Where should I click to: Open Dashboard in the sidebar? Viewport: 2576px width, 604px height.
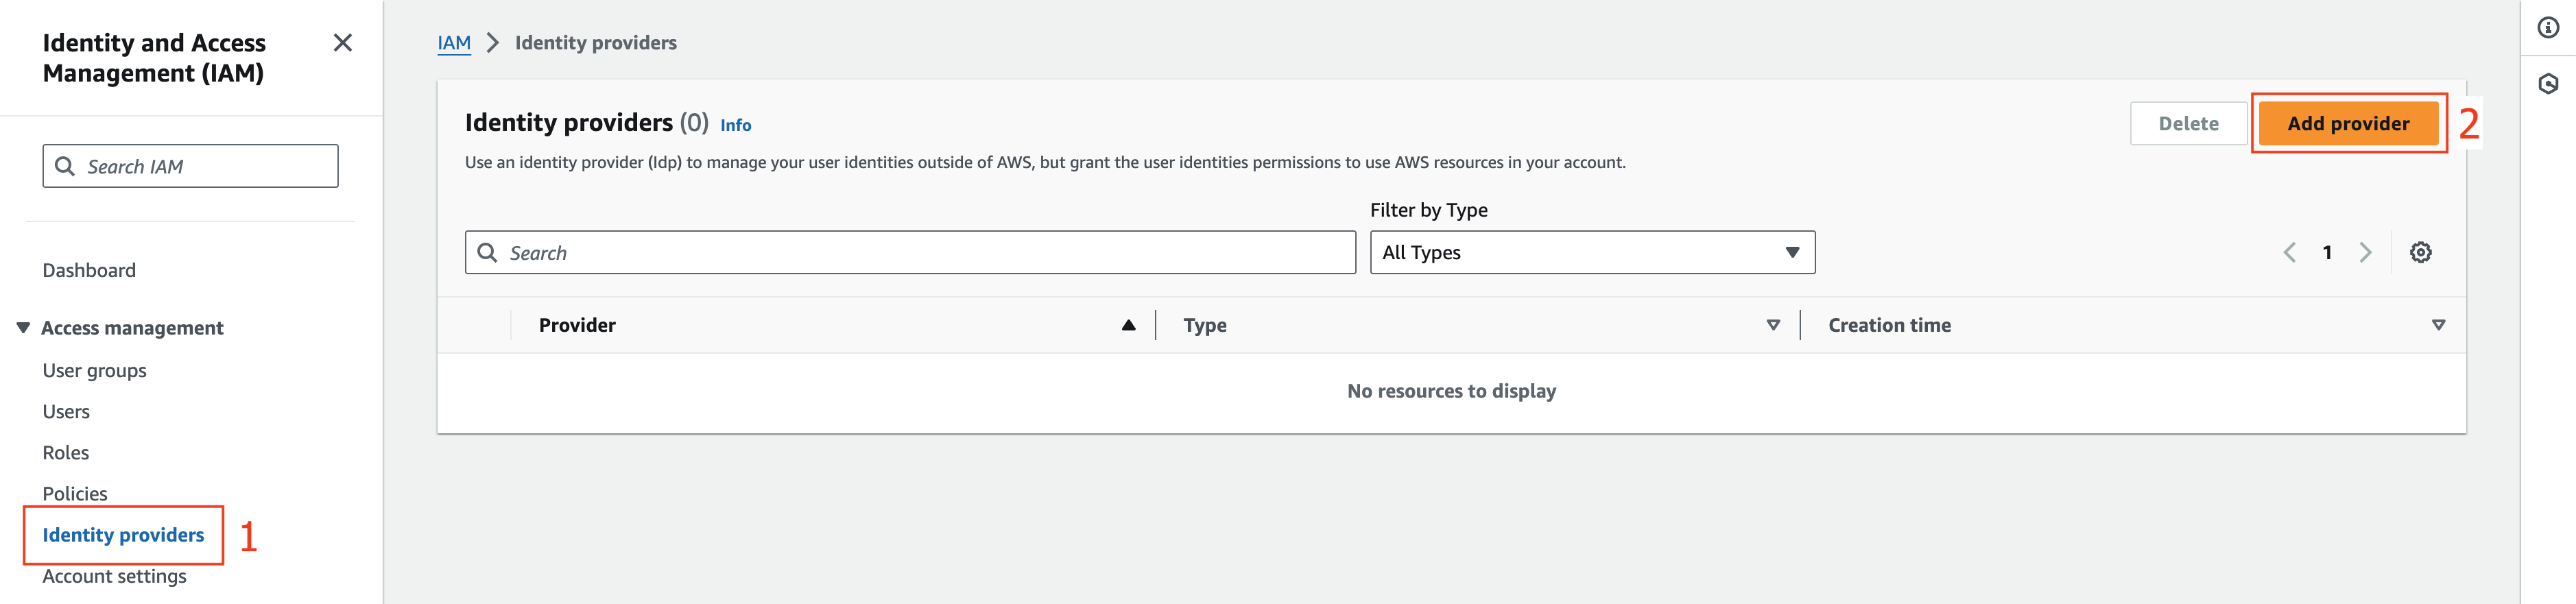point(89,271)
